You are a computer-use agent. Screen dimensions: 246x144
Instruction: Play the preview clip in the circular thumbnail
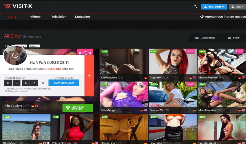15,55
